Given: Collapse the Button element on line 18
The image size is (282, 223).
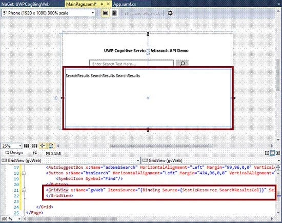Looking at the screenshot, I should [24, 173].
